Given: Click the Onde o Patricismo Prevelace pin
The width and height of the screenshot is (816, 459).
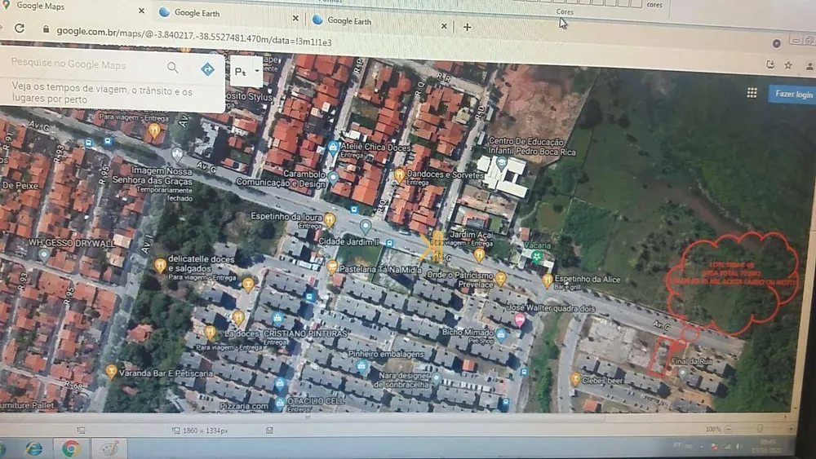Looking at the screenshot, I should [x=501, y=279].
